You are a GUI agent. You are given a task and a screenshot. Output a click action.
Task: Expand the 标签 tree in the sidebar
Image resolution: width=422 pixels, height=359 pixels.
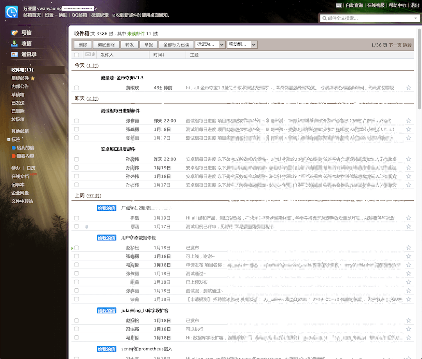(x=9, y=139)
